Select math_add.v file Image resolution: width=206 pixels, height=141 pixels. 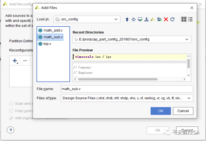point(51,31)
